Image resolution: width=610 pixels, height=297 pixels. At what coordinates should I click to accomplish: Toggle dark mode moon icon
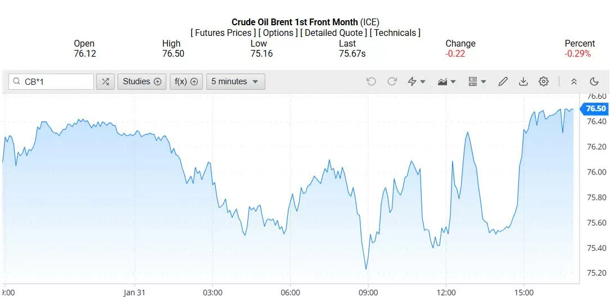pos(594,81)
